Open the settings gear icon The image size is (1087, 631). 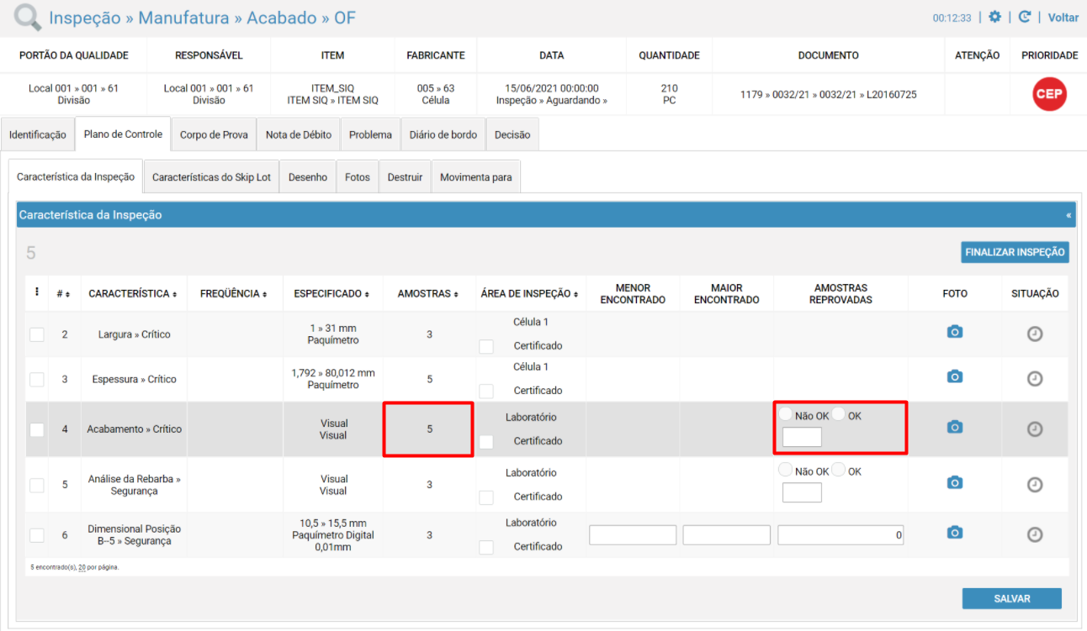[995, 17]
